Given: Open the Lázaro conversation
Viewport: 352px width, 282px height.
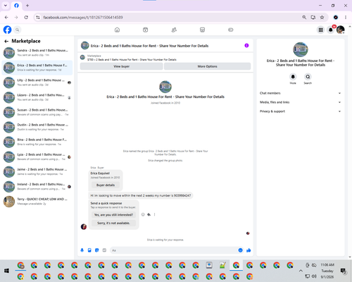Looking at the screenshot, I should coord(37,97).
